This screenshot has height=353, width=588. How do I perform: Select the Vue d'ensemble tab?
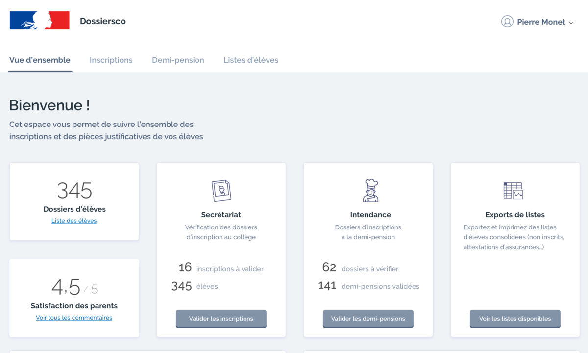click(x=40, y=60)
